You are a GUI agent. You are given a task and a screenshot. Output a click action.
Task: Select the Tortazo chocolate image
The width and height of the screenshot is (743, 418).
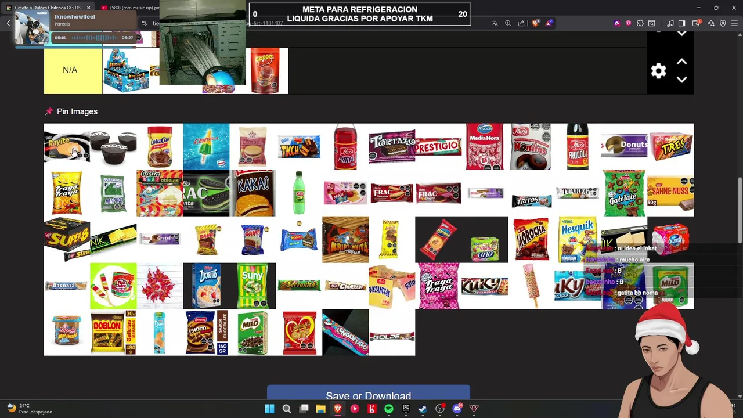[x=392, y=146]
